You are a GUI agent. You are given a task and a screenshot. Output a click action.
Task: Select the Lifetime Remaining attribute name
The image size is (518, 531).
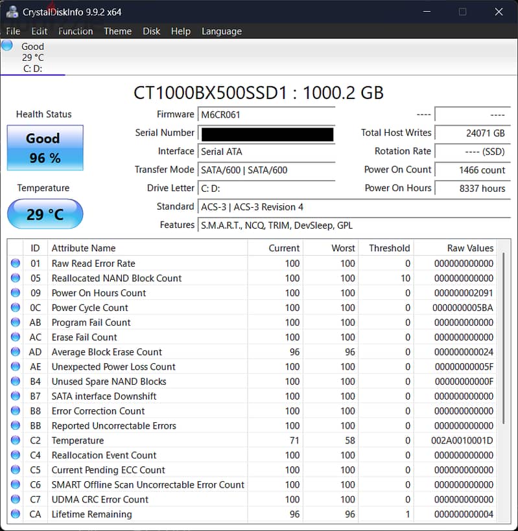(x=91, y=514)
